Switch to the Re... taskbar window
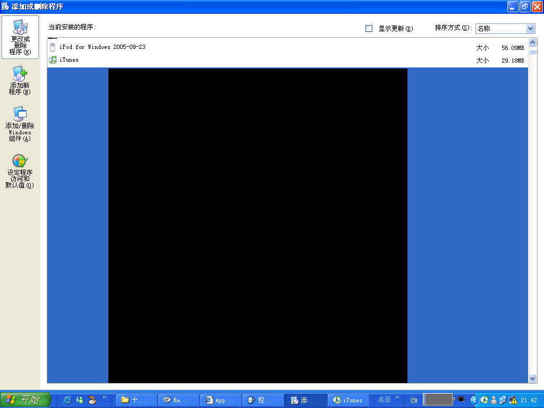544x408 pixels. [x=178, y=400]
